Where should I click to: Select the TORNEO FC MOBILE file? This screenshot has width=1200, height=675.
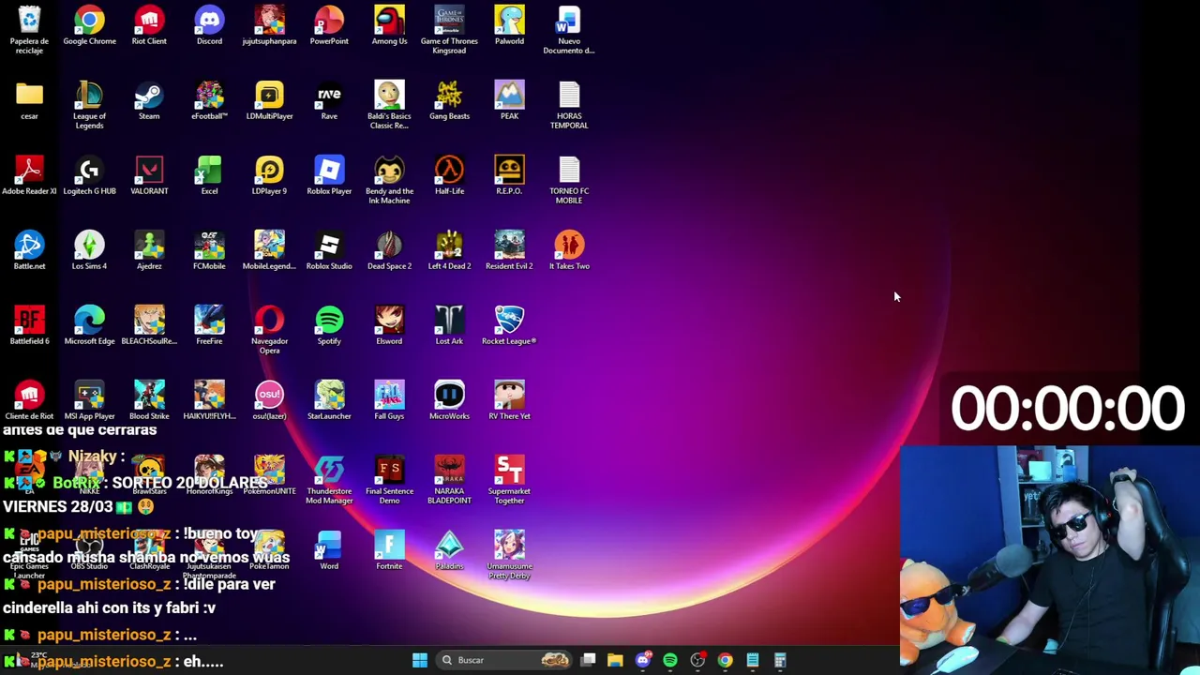click(x=569, y=179)
